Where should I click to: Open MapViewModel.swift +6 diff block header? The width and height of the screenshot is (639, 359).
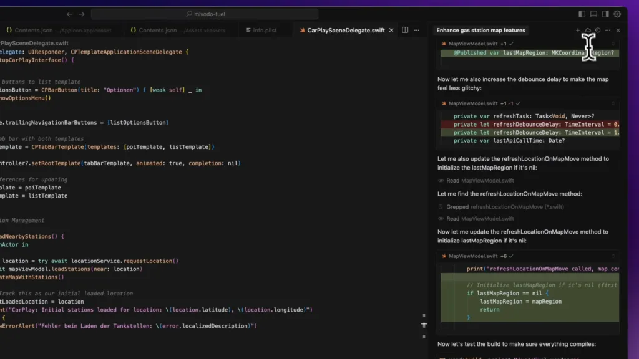pos(529,256)
